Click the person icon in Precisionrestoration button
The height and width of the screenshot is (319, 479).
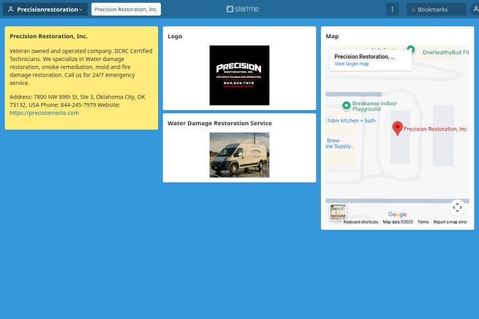click(x=11, y=10)
